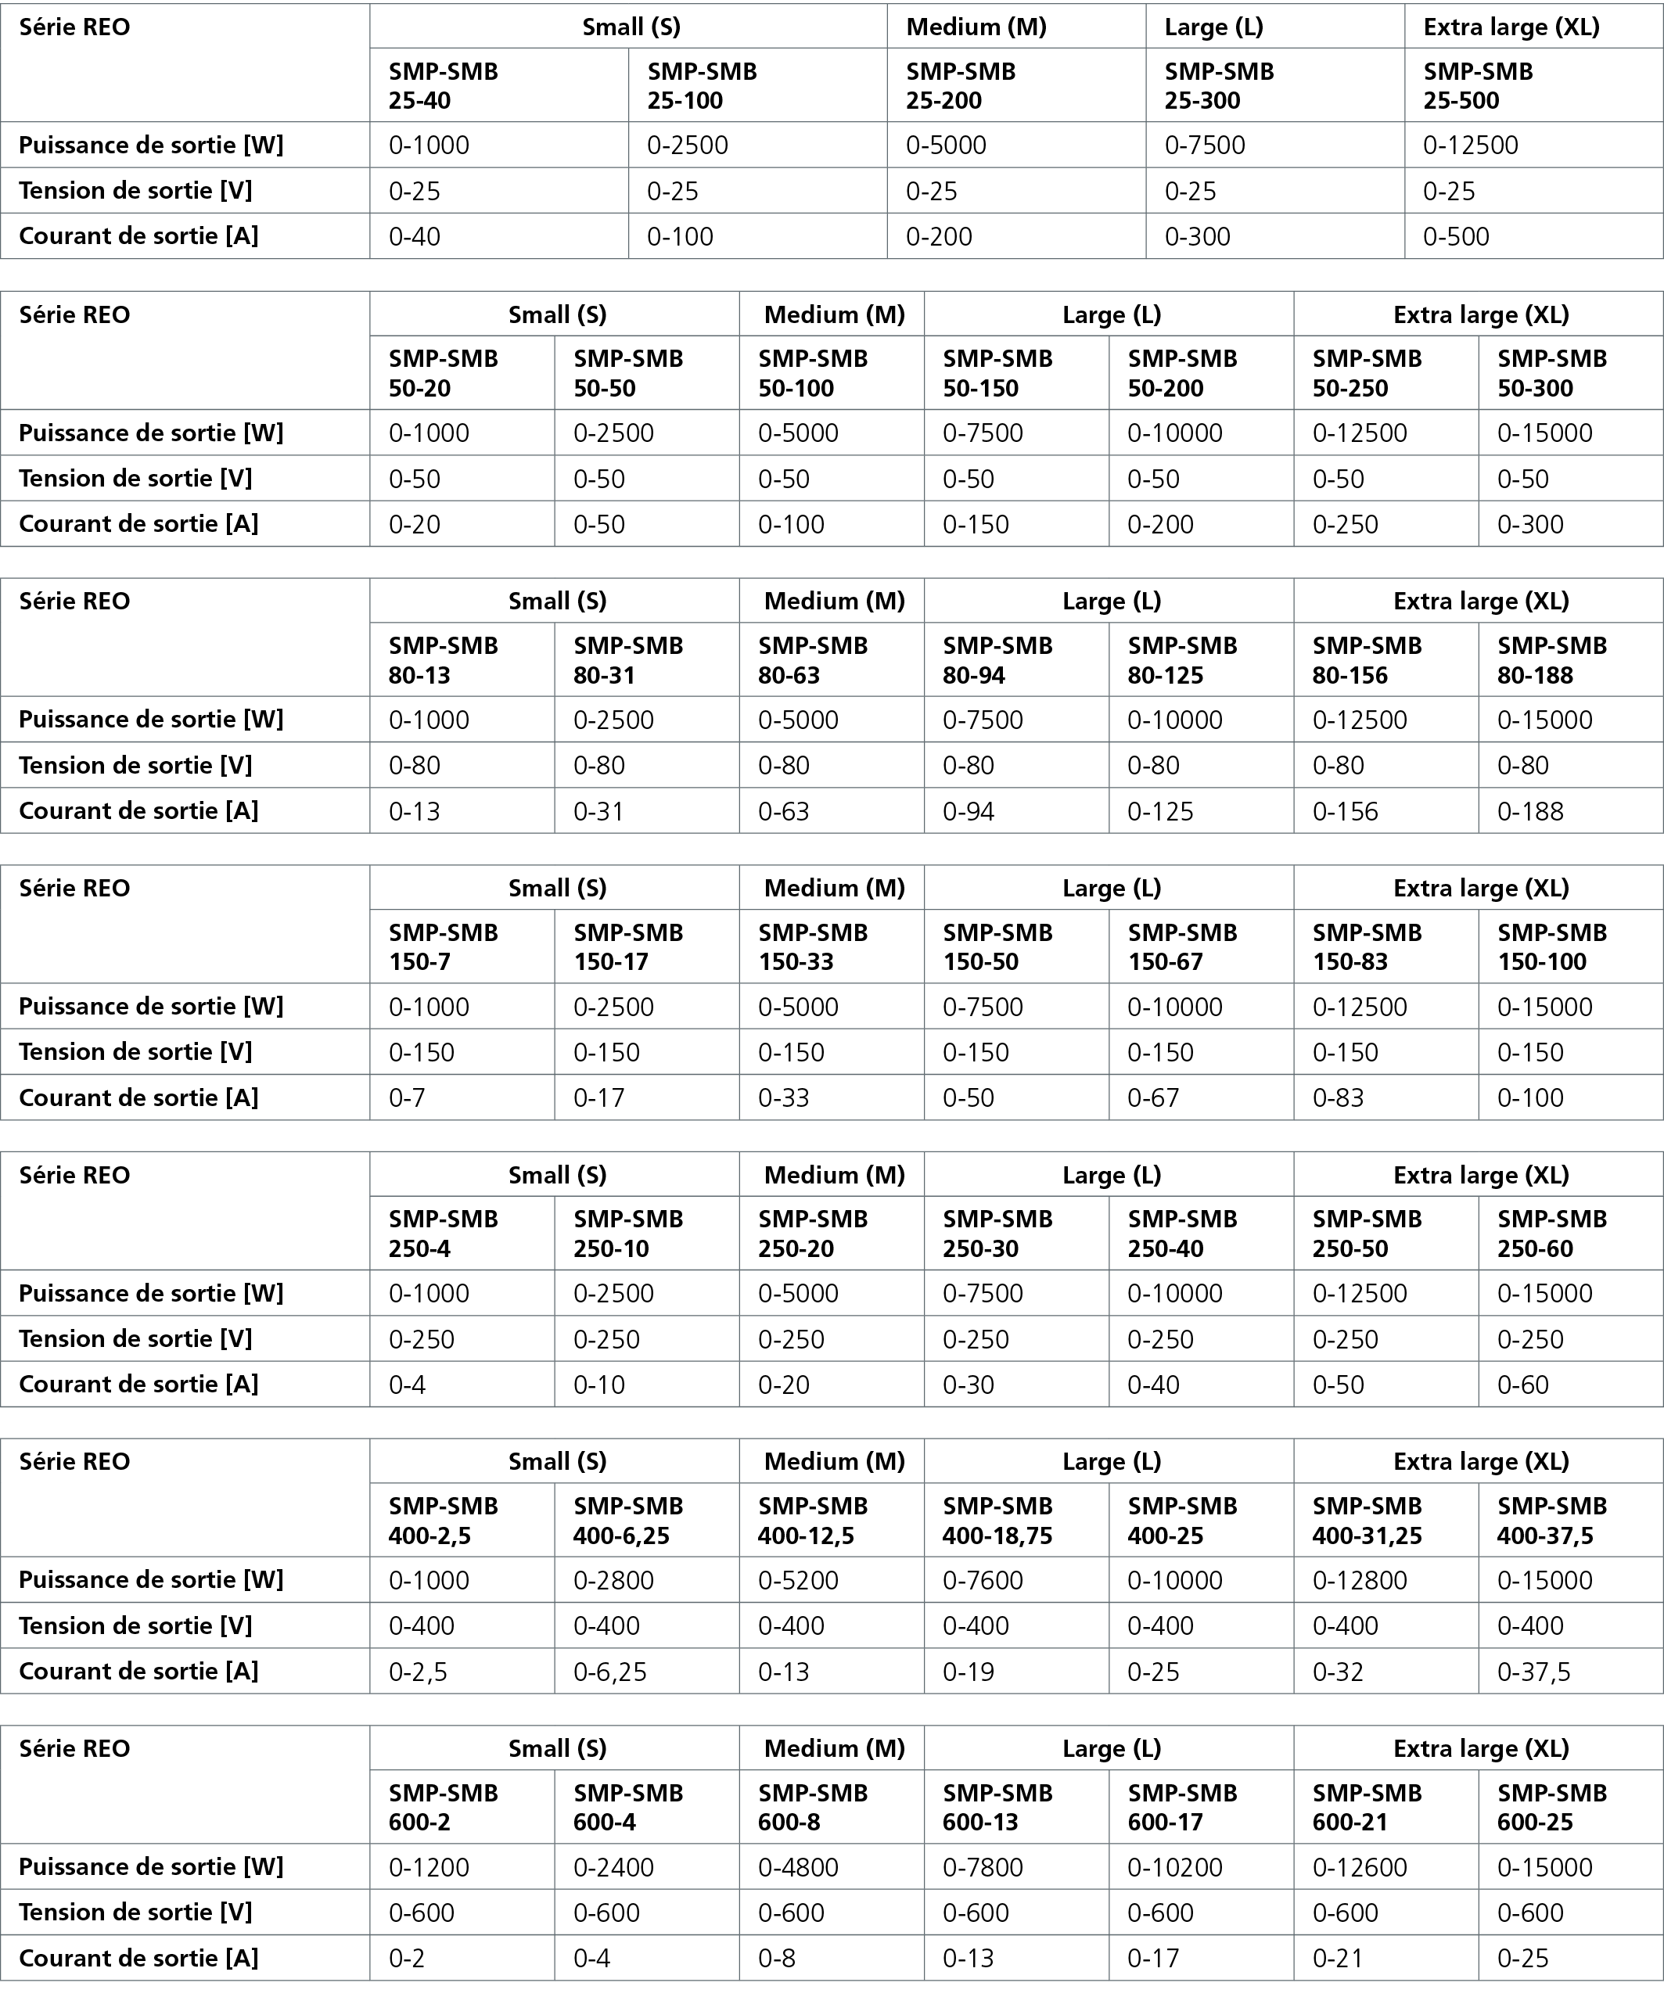Click the 0-500 output current value

(x=1456, y=235)
